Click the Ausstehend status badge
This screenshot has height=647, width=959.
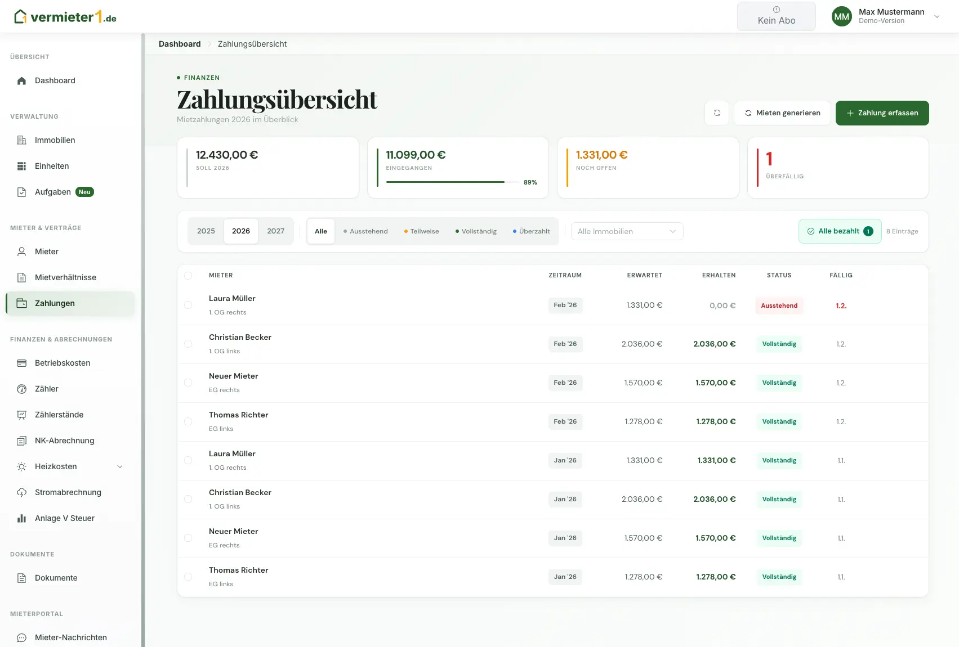pos(779,305)
